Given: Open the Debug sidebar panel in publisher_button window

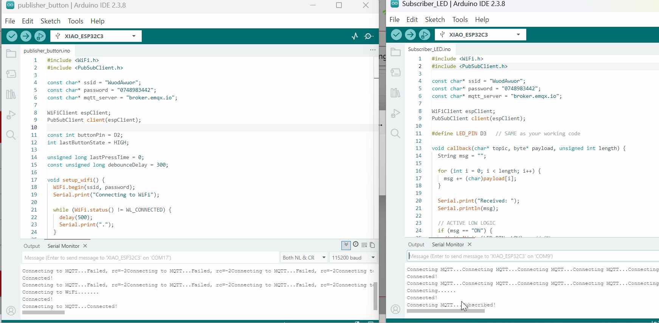Looking at the screenshot, I should click(x=11, y=115).
